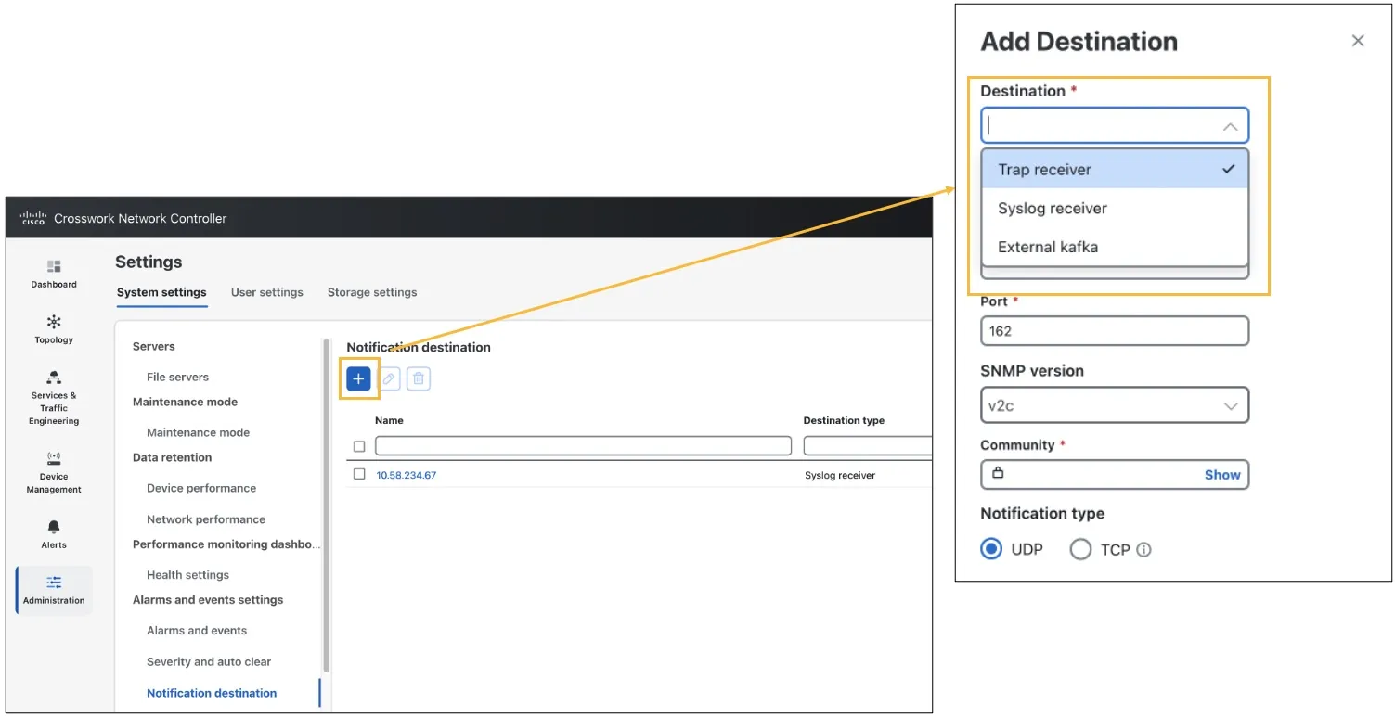Screen dimensions: 1395x717
Task: Click the Destination type filter field
Action: 868,446
